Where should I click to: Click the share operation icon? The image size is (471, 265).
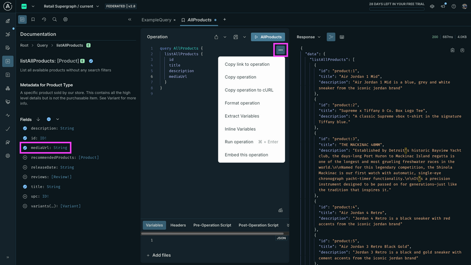pos(216,37)
